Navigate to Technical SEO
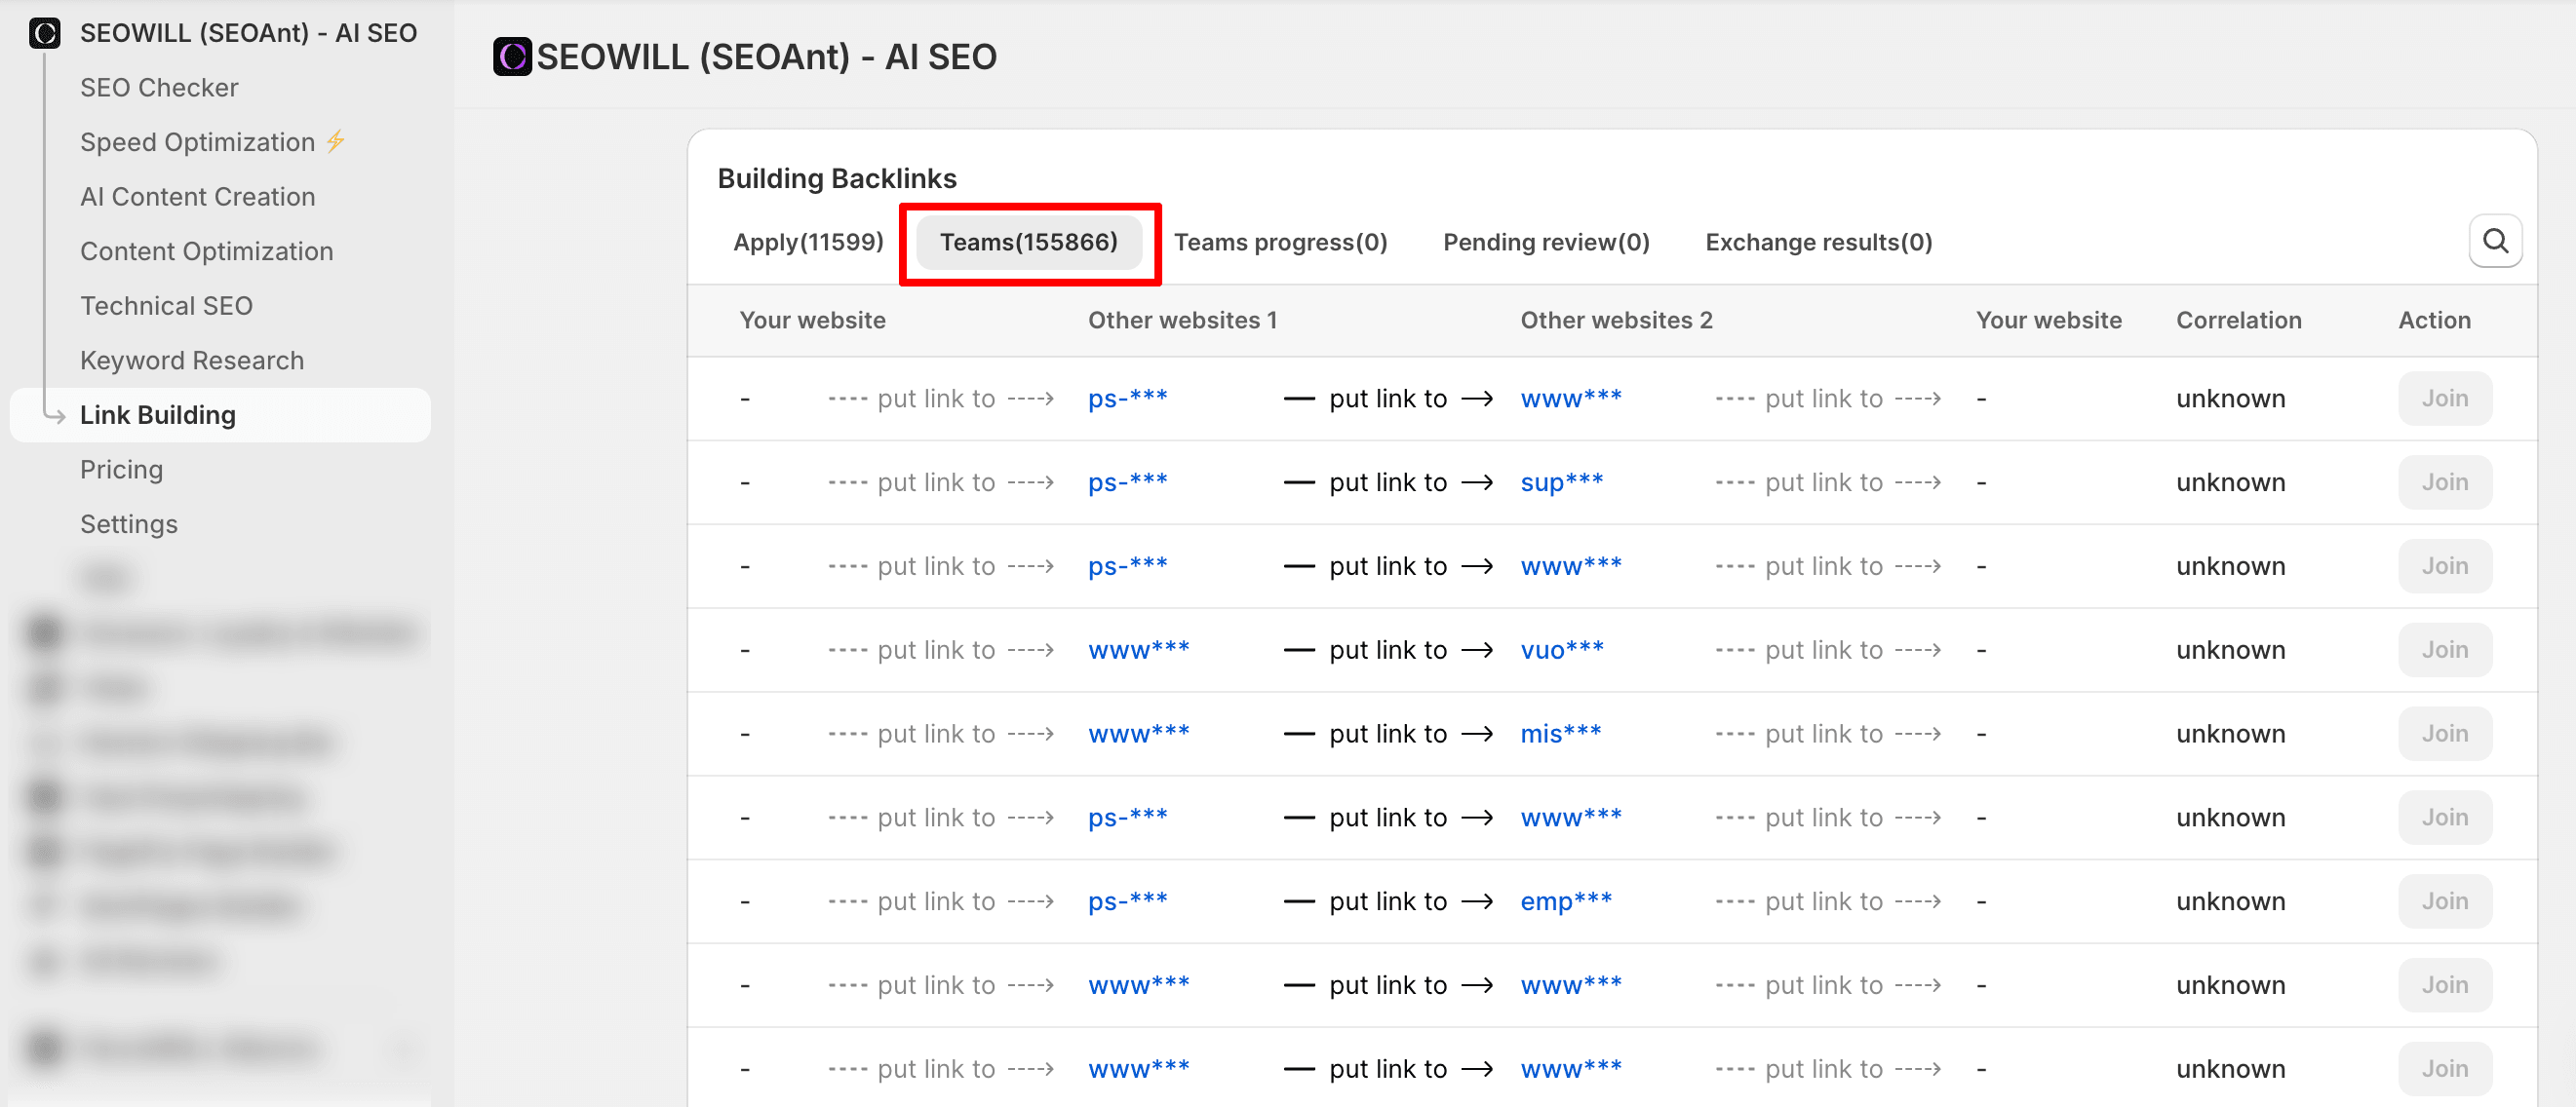 coord(166,306)
